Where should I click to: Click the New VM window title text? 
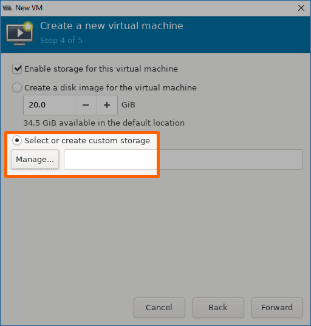click(x=29, y=8)
